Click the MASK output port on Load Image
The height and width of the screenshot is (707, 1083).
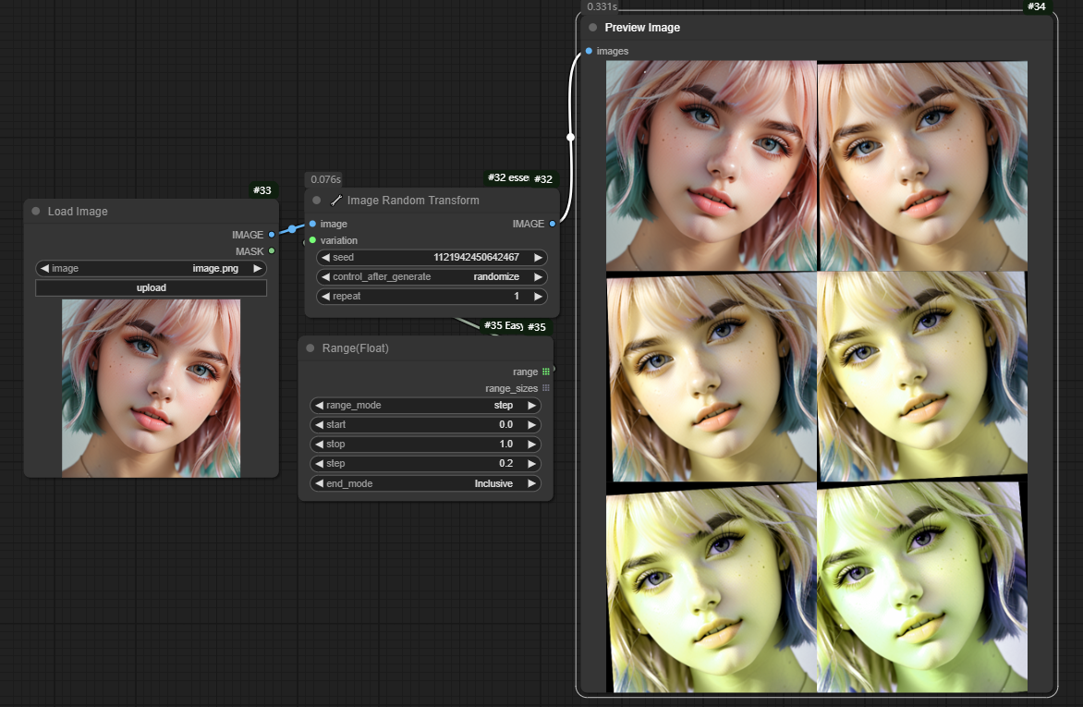point(271,251)
